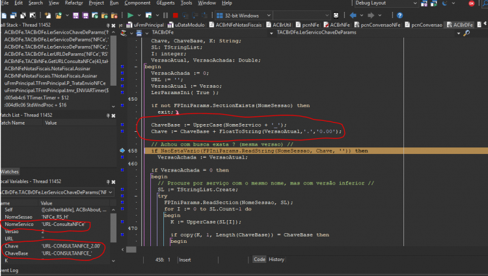Click the Insert mode status indicator

tap(185, 260)
